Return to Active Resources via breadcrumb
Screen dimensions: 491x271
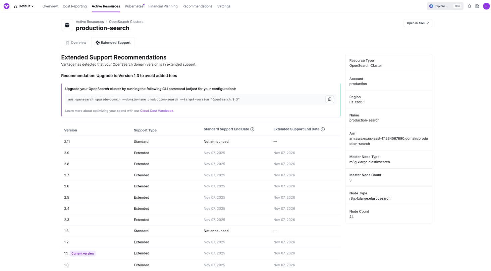pos(90,21)
